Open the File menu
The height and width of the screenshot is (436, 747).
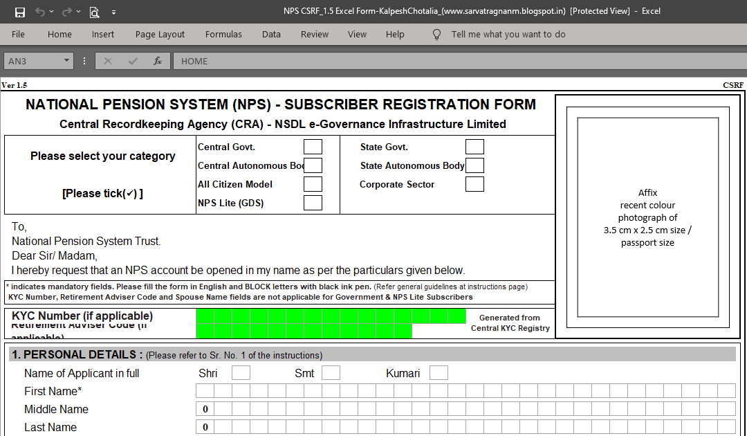(x=18, y=34)
